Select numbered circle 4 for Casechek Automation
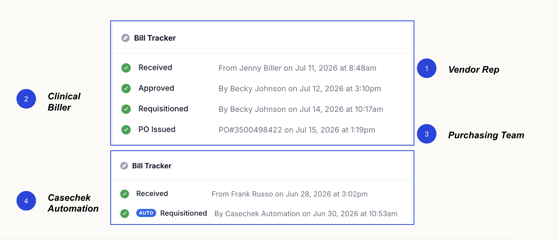The height and width of the screenshot is (240, 559). click(26, 201)
